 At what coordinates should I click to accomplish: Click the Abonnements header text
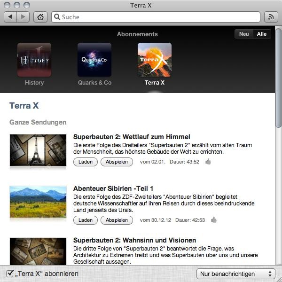[137, 34]
